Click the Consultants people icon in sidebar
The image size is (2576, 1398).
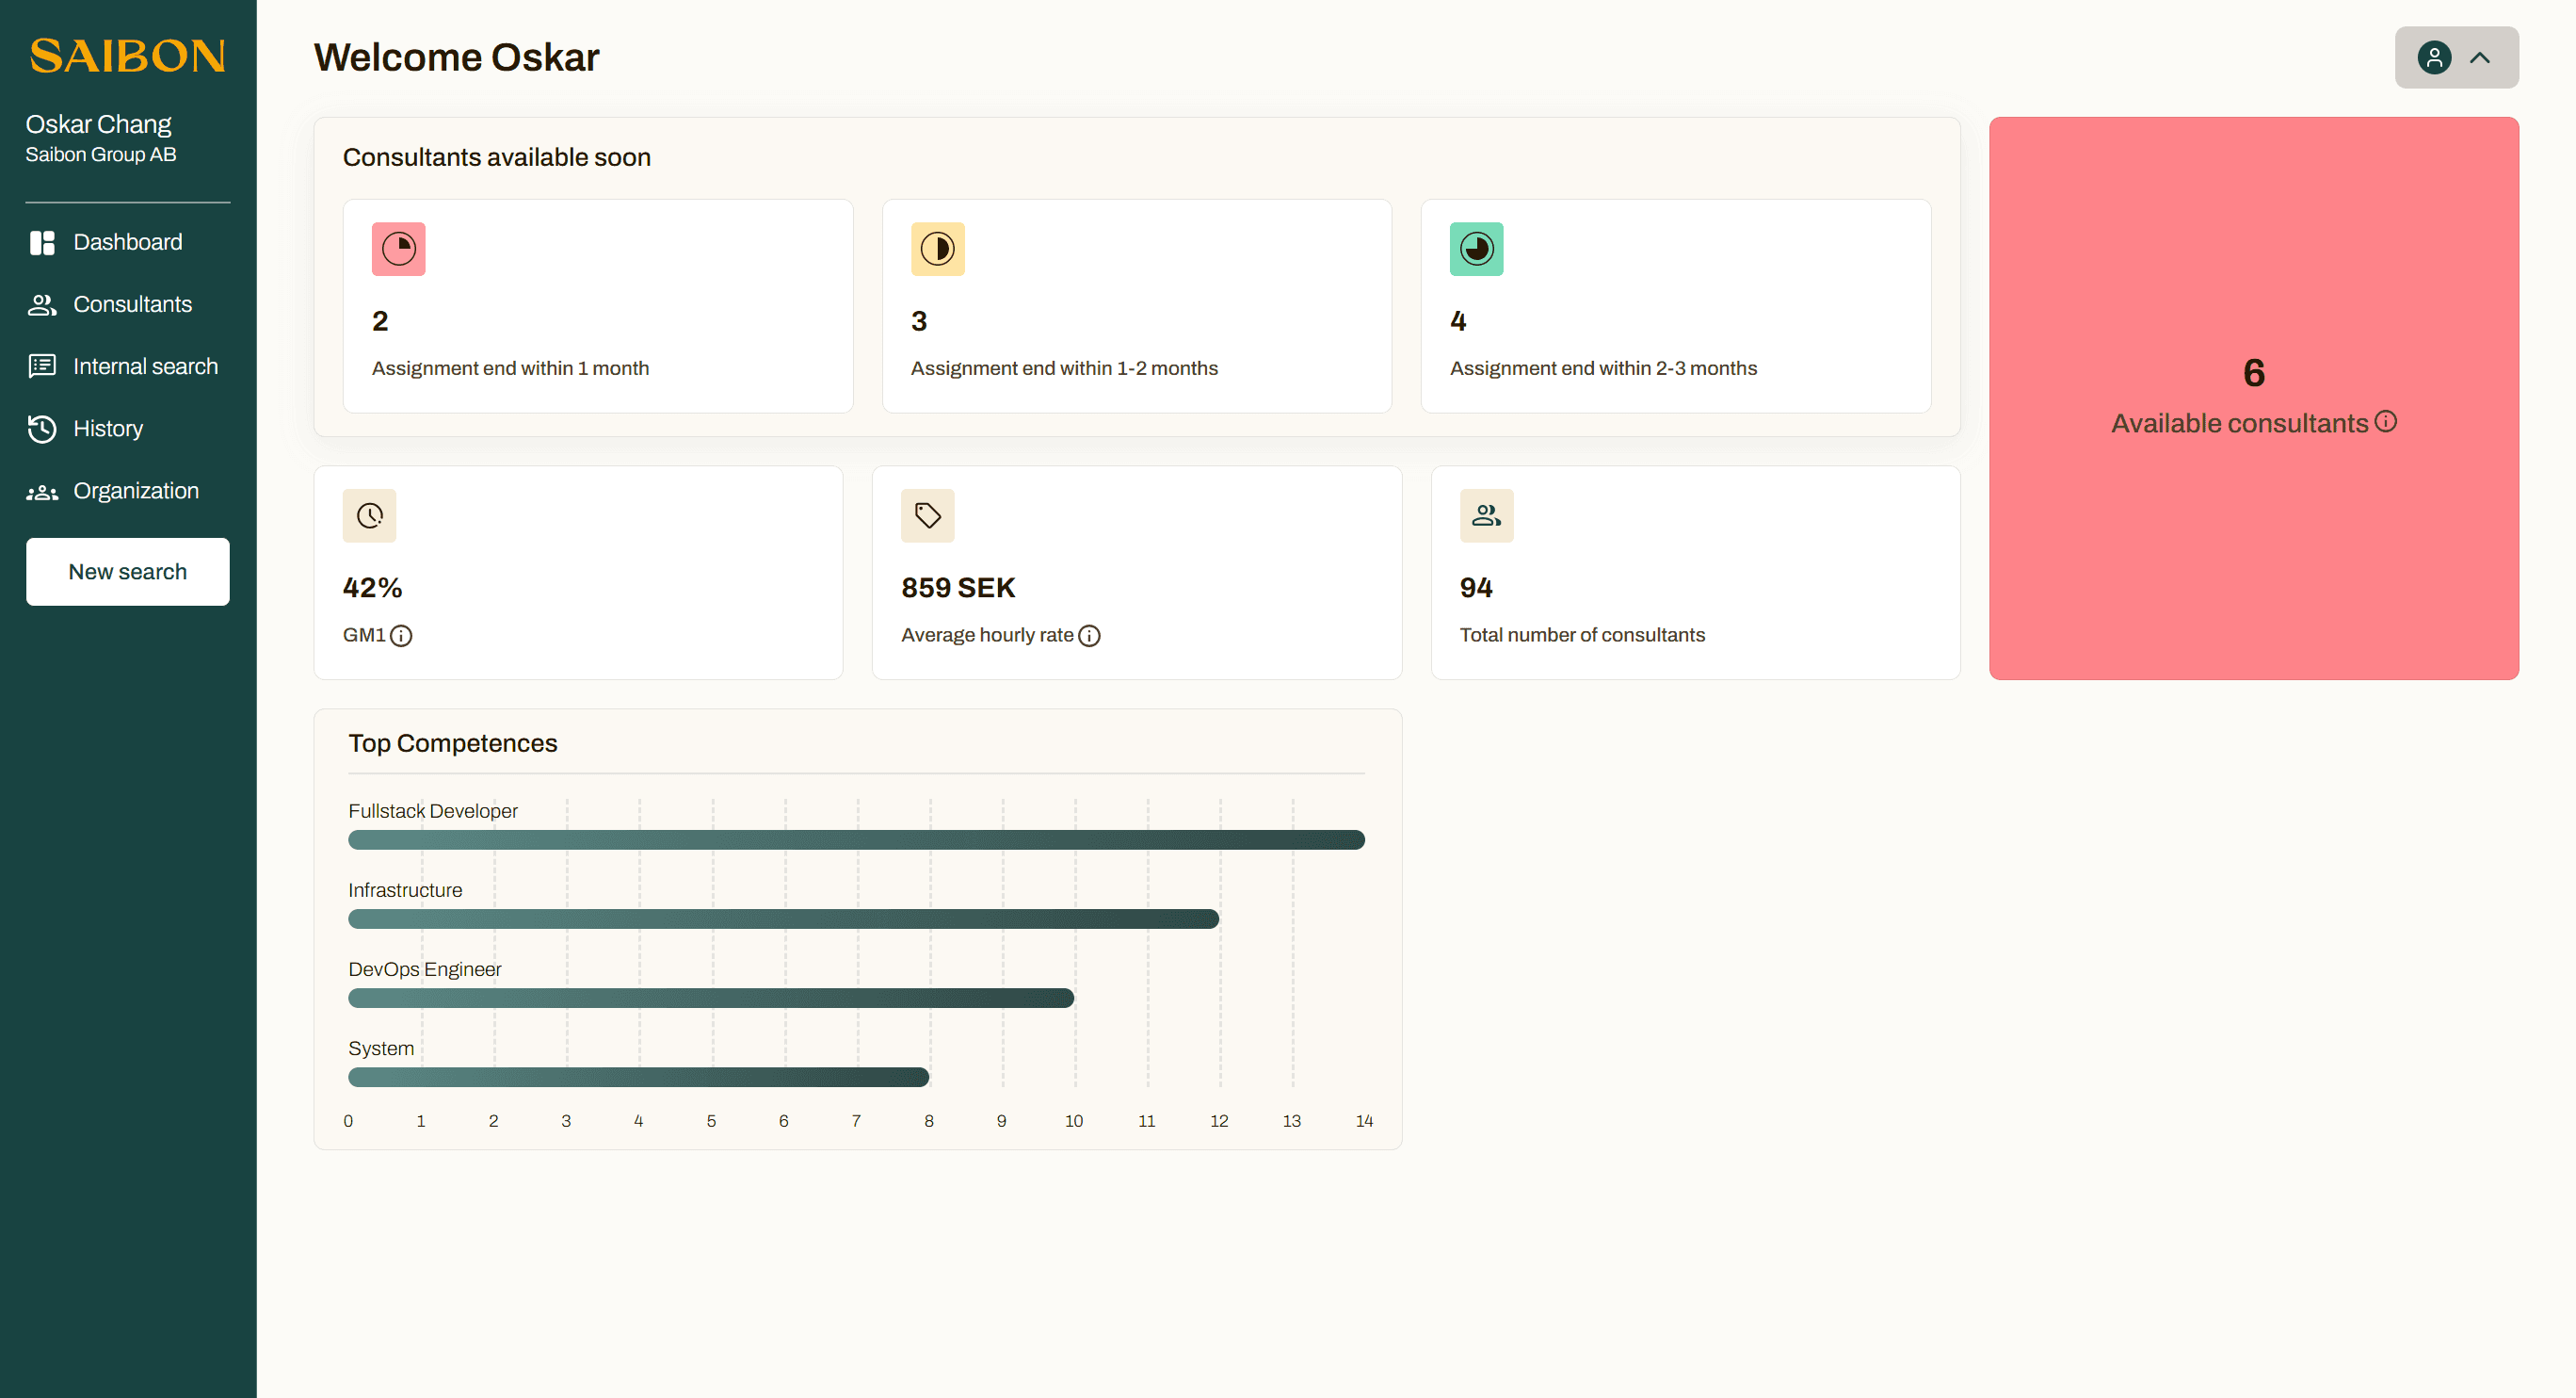point(42,304)
